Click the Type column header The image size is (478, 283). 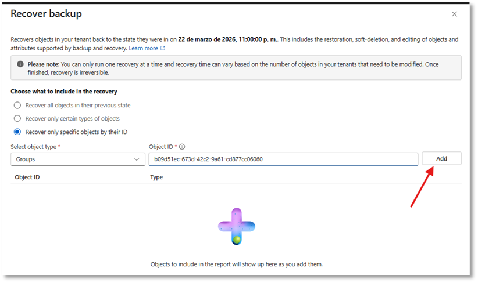pos(156,177)
